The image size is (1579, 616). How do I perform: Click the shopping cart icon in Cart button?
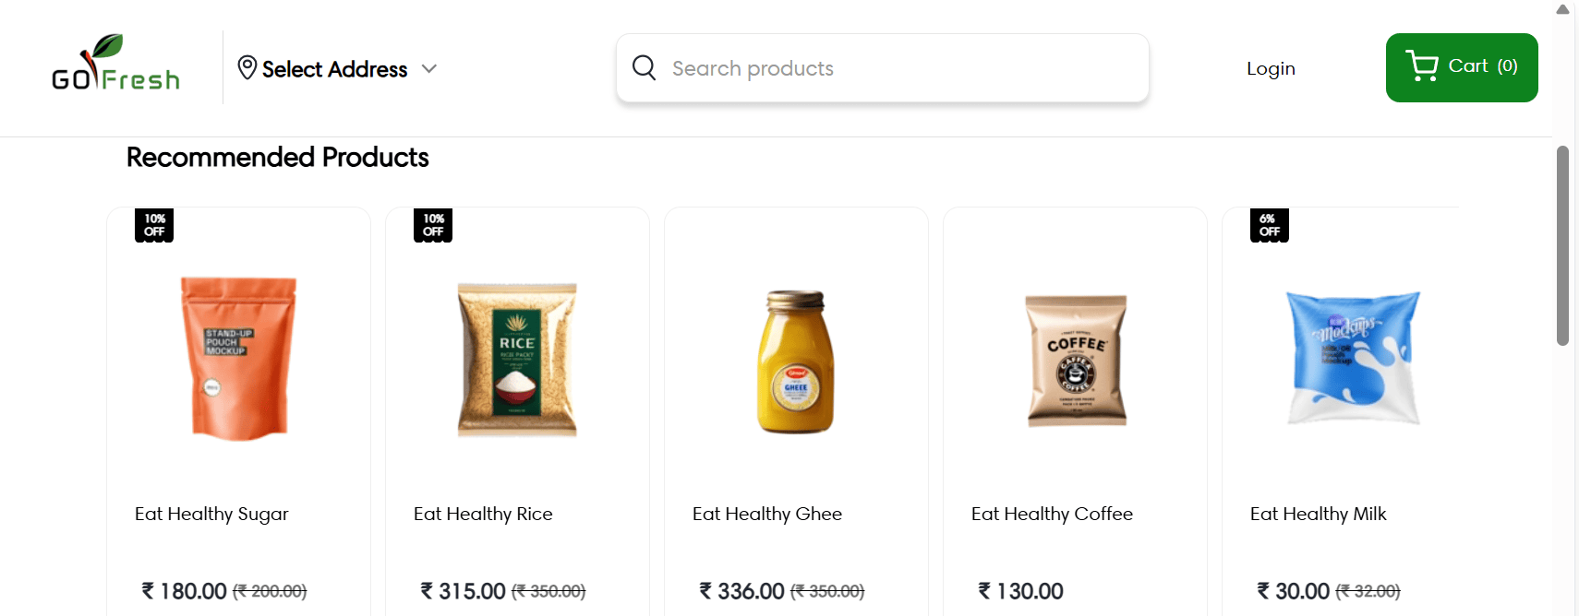[x=1422, y=65]
